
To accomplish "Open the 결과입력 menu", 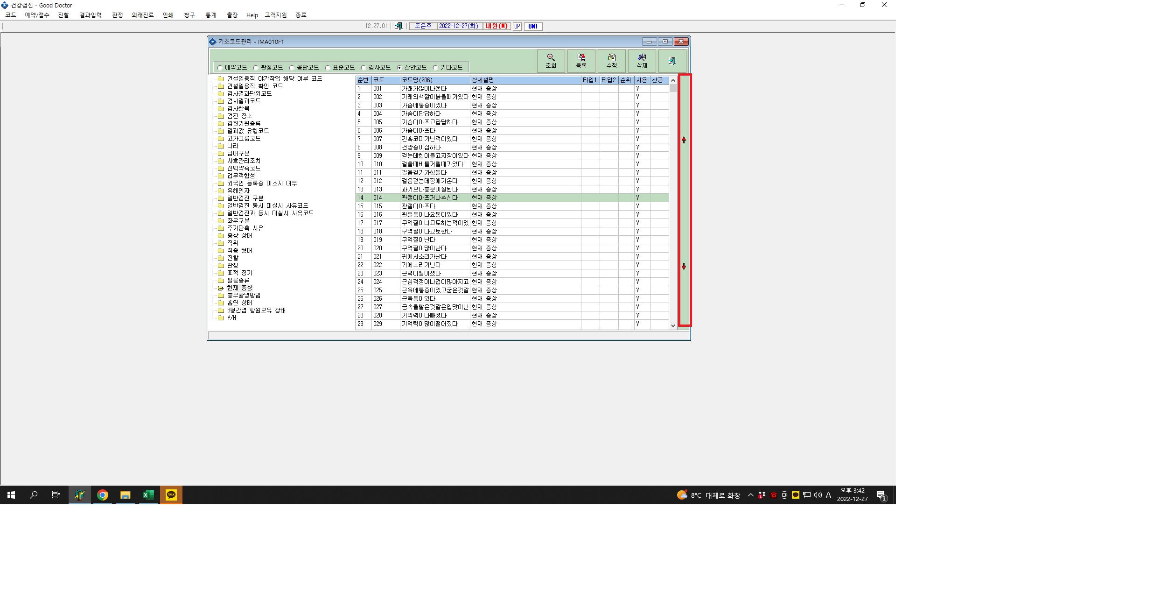I will (91, 15).
